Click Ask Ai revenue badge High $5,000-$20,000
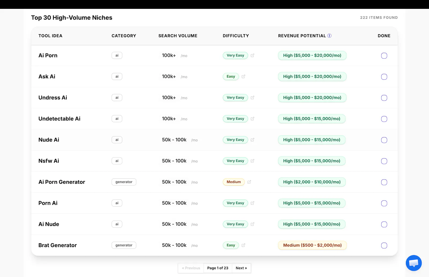Viewport: 429px width, 277px height. pyautogui.click(x=312, y=76)
